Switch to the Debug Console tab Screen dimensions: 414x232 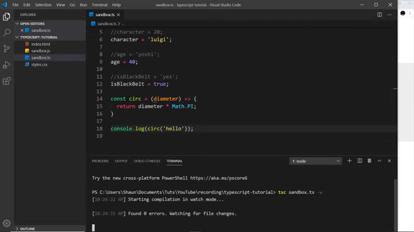[x=147, y=161]
